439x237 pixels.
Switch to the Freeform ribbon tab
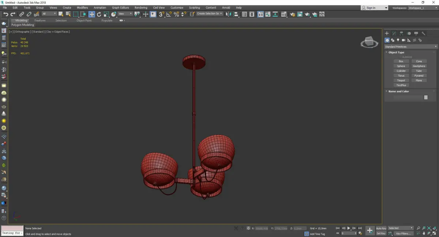click(40, 20)
